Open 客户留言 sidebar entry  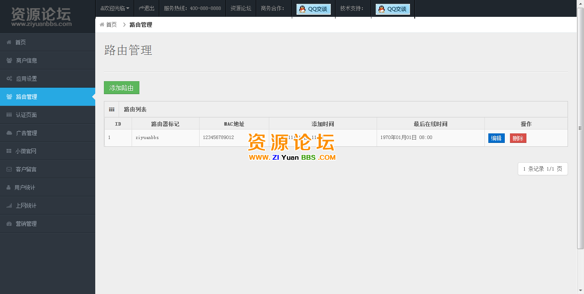pos(48,169)
